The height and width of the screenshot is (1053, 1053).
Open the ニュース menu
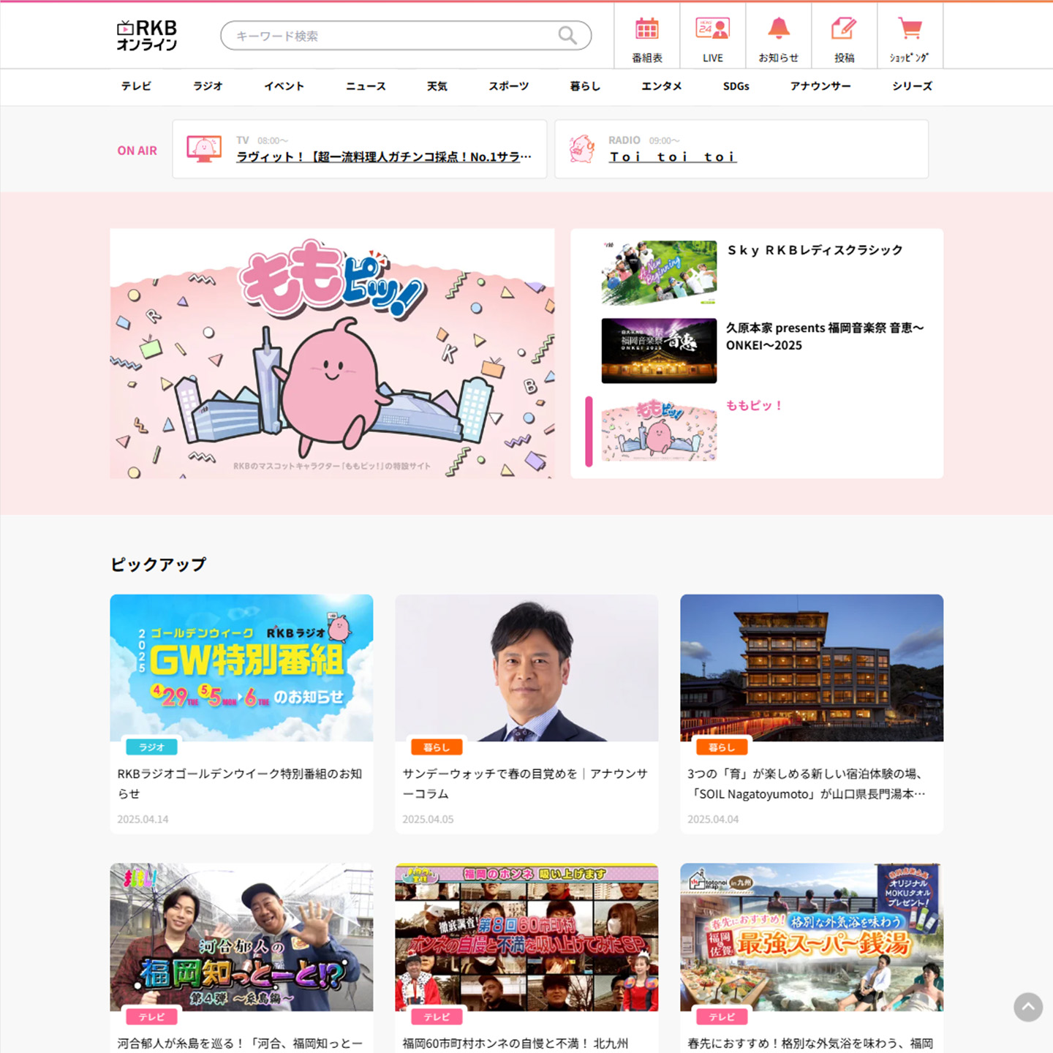point(366,86)
